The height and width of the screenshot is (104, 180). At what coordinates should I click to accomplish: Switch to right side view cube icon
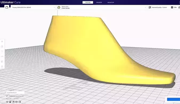click(x=20, y=102)
